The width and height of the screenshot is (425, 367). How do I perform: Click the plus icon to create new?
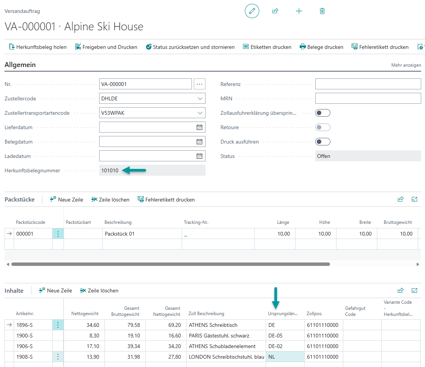[x=299, y=11]
